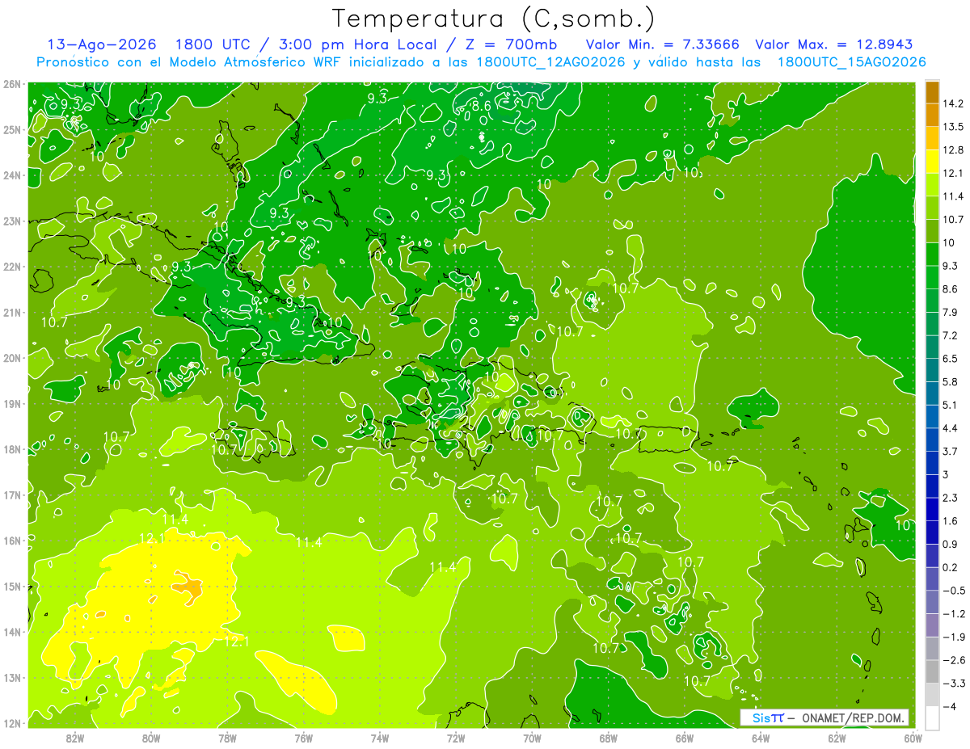Click the 62W longitude axis label
The height and width of the screenshot is (749, 970).
coord(837,738)
